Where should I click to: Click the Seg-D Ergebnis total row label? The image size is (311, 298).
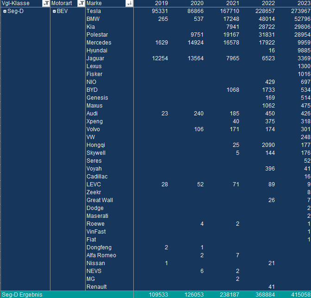(x=22, y=294)
